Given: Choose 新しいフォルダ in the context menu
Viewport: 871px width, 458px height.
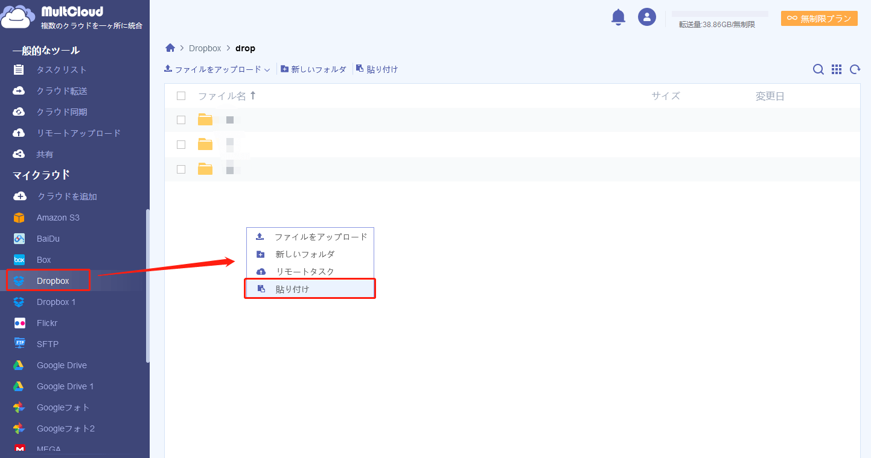Looking at the screenshot, I should click(310, 254).
